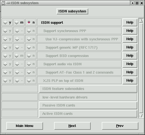This screenshot has height=135, width=145.
Task: Click the maximize window button
Action: click(x=137, y=3)
